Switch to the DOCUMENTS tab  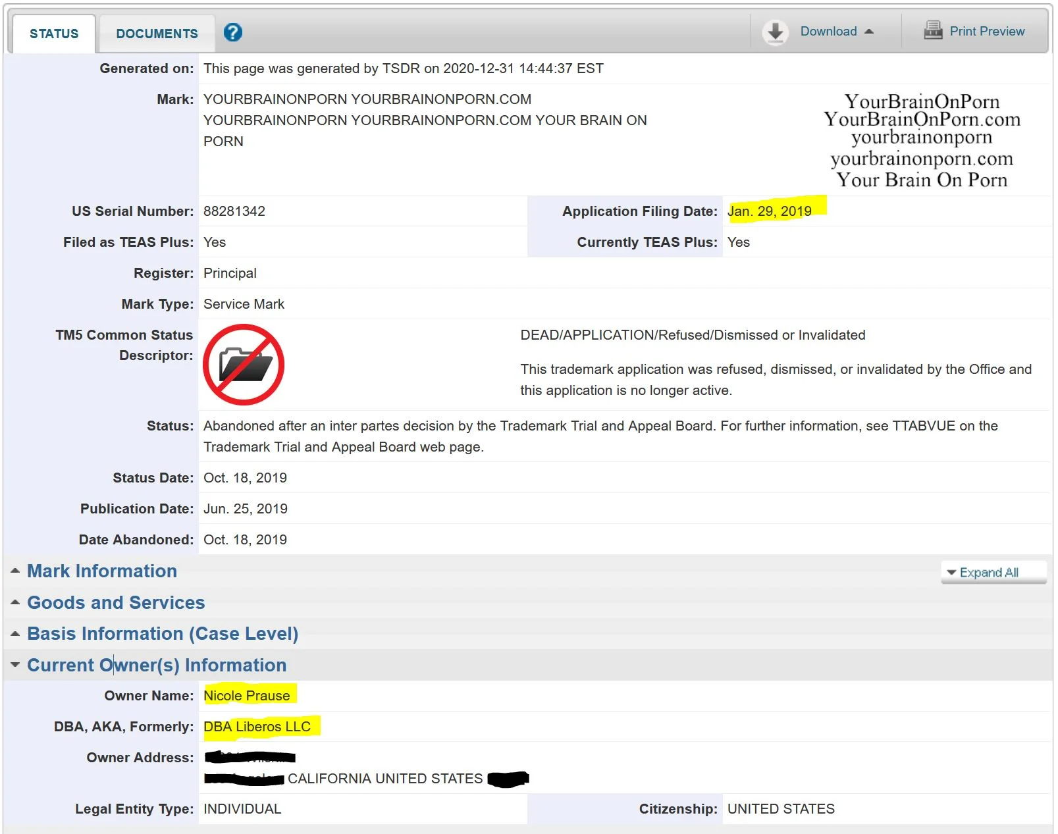(x=157, y=34)
